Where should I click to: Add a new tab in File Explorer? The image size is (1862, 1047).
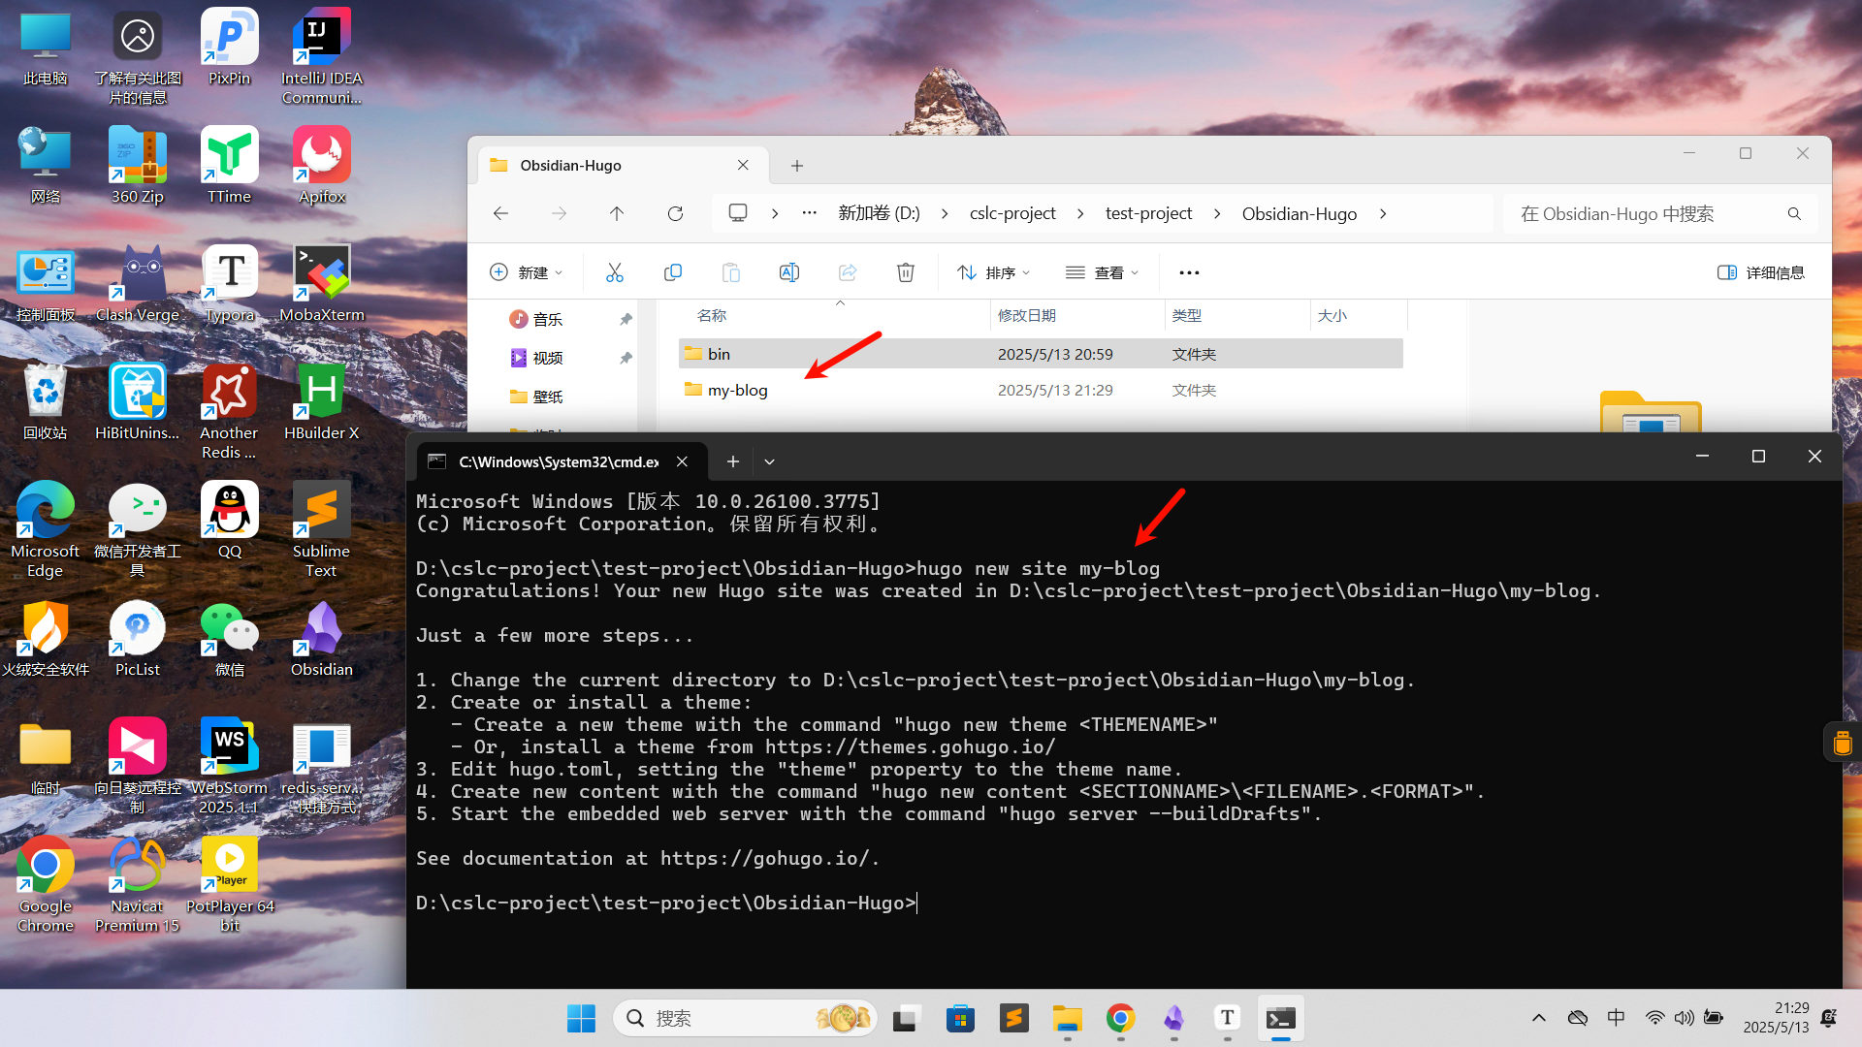click(x=796, y=166)
